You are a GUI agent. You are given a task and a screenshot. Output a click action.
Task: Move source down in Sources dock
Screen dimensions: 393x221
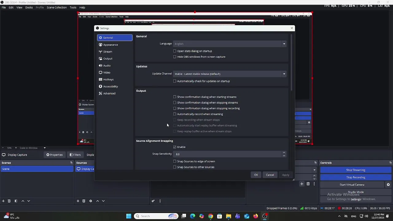(x=103, y=201)
